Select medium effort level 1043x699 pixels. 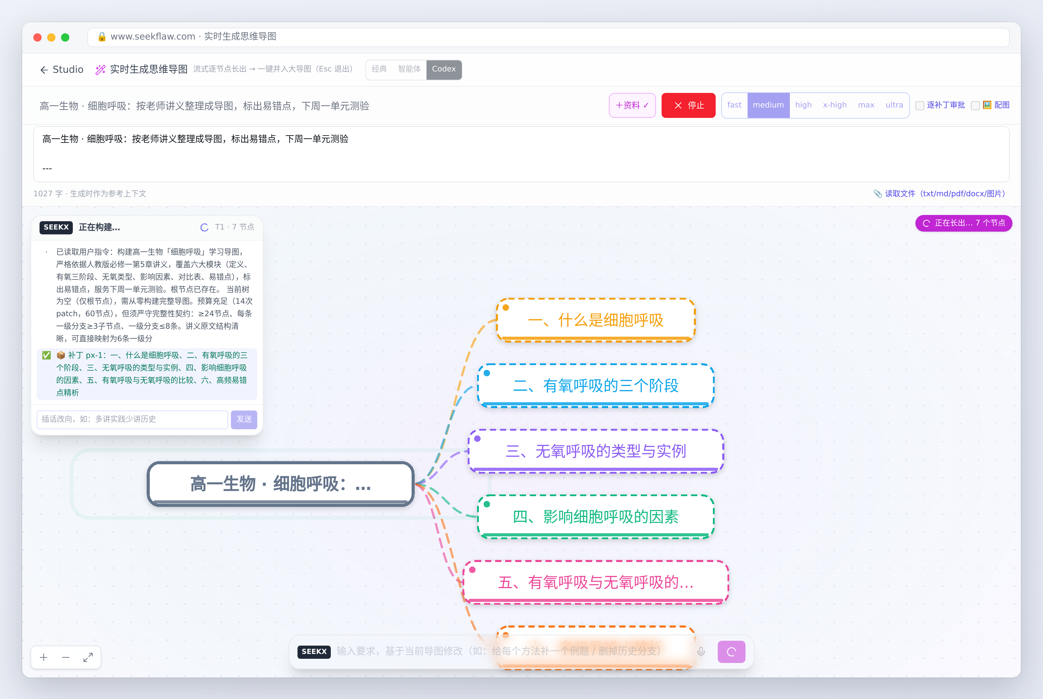tap(768, 105)
